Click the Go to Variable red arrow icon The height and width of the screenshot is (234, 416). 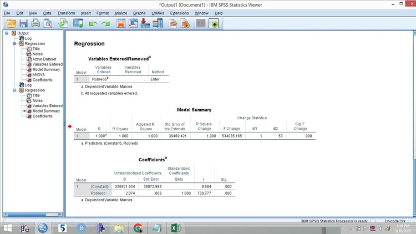click(x=145, y=24)
